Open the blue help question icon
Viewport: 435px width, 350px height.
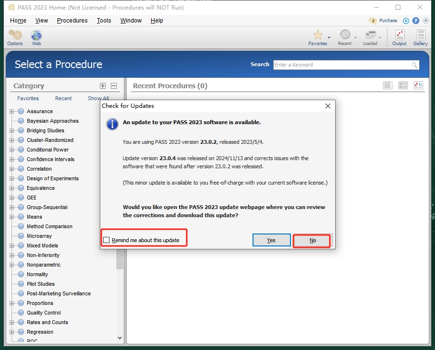tap(416, 21)
